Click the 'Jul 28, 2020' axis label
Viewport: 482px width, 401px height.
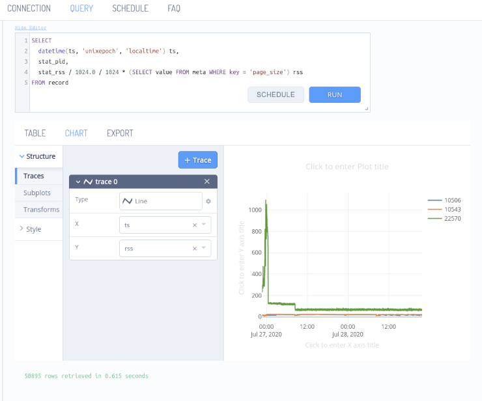348,335
